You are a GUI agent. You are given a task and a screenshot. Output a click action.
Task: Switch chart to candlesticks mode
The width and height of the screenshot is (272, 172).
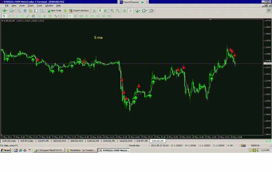pyautogui.click(x=100, y=10)
